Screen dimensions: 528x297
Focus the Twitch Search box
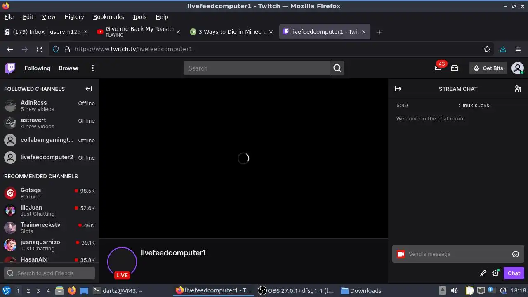(x=257, y=68)
